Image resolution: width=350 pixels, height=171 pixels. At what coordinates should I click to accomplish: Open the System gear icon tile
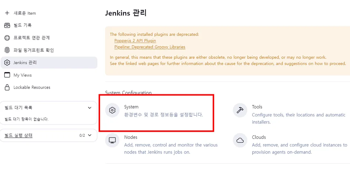[x=112, y=110]
